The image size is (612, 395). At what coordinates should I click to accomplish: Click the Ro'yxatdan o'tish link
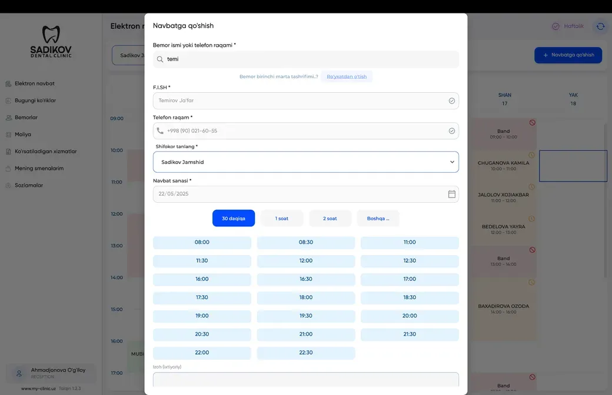tap(347, 76)
